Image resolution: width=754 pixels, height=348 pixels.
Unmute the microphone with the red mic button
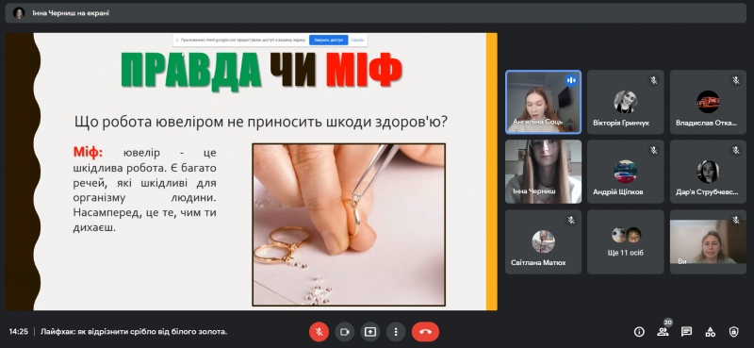(319, 332)
